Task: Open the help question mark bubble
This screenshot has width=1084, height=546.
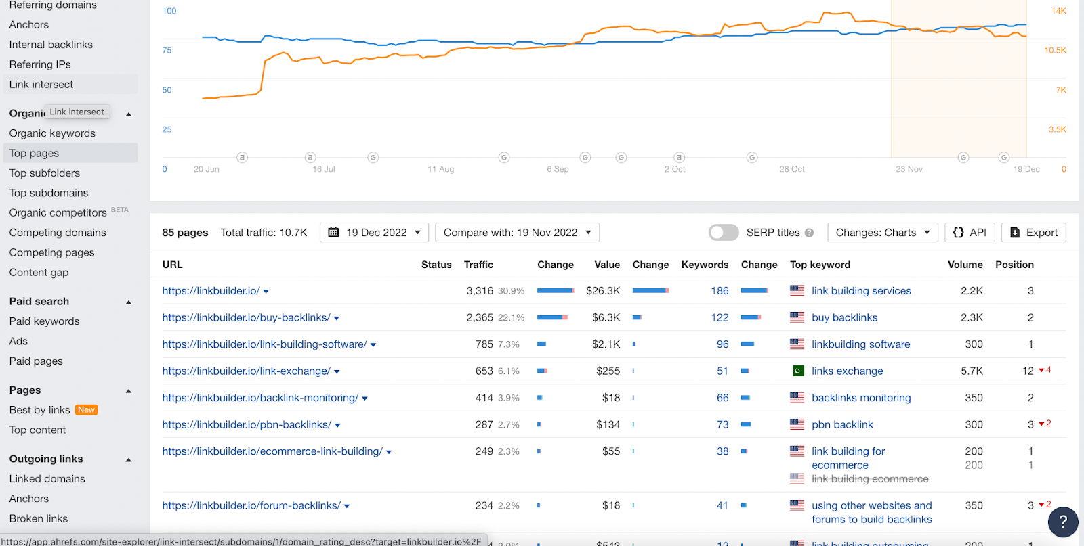Action: coord(1063,522)
